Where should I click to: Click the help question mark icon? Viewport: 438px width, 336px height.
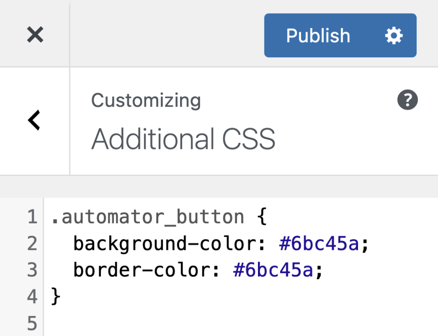pyautogui.click(x=408, y=100)
